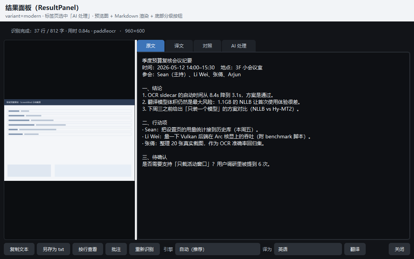Click the line about 翻译模型体积 risk
414x259 pixels.
coord(222,102)
